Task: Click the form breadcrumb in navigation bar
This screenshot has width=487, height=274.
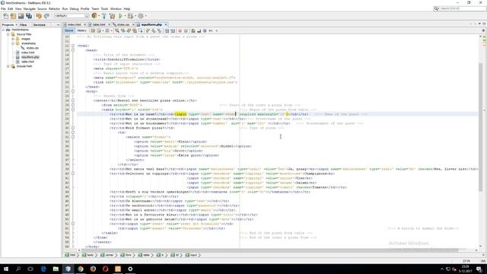Action: click(x=126, y=255)
